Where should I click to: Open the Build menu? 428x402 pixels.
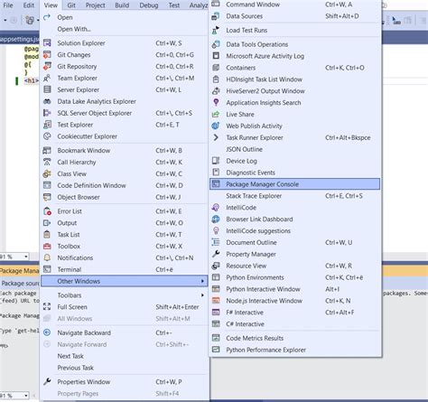pyautogui.click(x=122, y=5)
